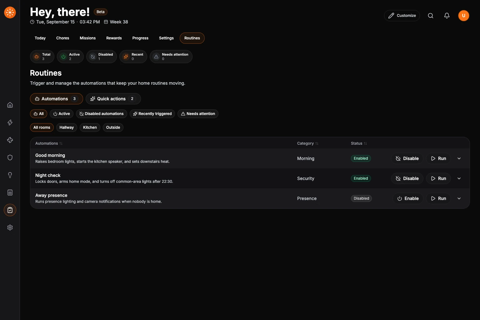Filter by Recently triggered
The width and height of the screenshot is (480, 320).
152,114
